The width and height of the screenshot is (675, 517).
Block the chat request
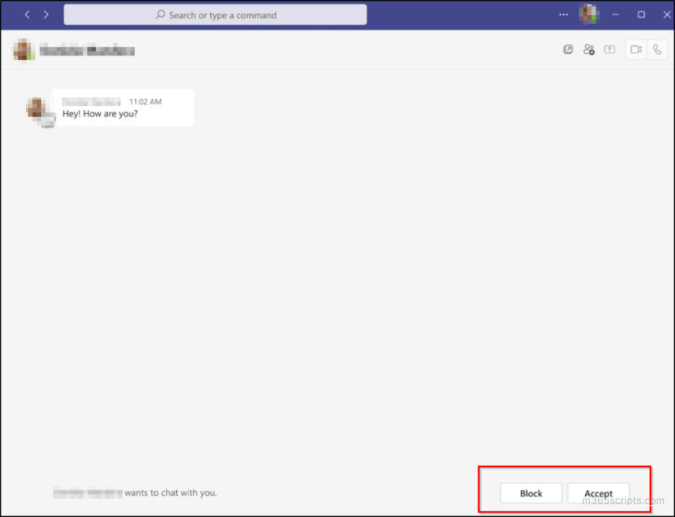coord(531,493)
